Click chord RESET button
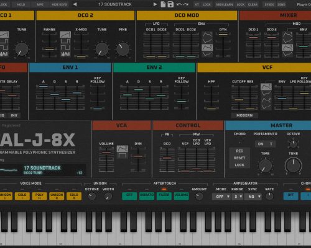Image resolution: width=311 pixels, height=248 pixels. [x=239, y=158]
